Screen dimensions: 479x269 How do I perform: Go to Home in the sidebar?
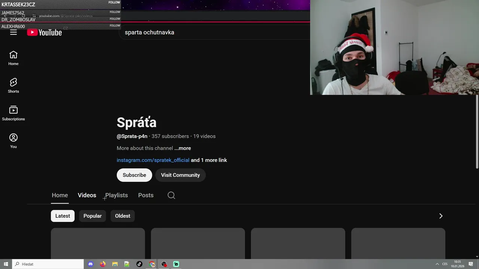(13, 58)
